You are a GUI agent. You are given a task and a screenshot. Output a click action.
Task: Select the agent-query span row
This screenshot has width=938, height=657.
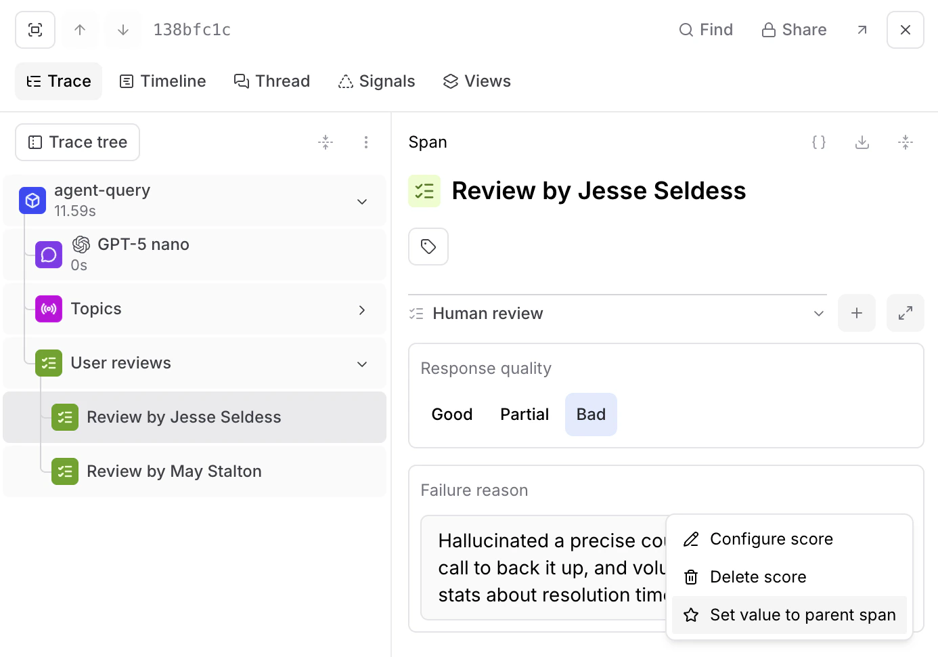pos(194,200)
